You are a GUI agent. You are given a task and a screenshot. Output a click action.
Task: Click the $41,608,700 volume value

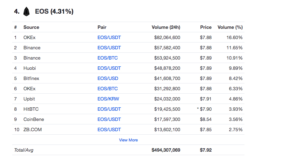point(167,78)
